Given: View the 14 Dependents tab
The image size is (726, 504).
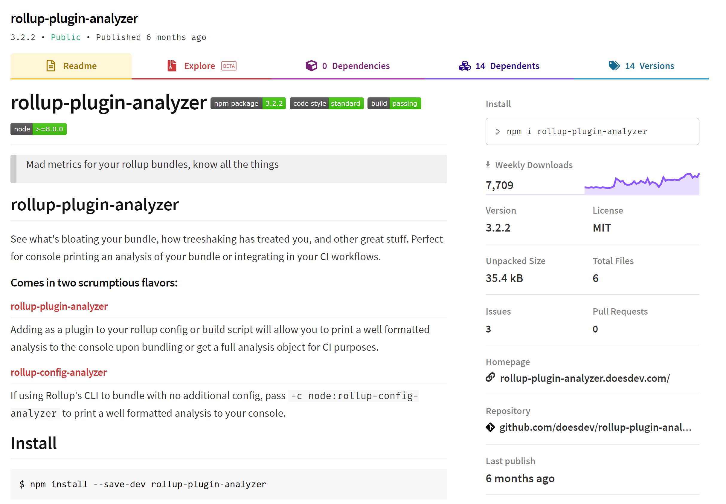Looking at the screenshot, I should [499, 66].
